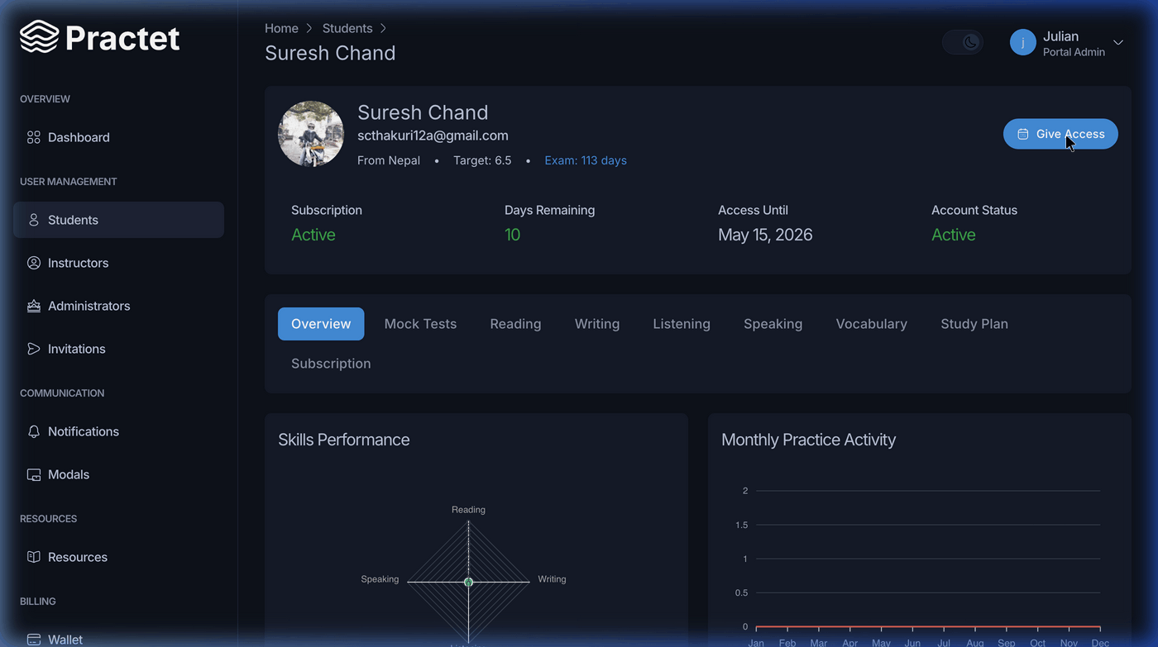
Task: Click the Resources book icon
Action: point(34,557)
